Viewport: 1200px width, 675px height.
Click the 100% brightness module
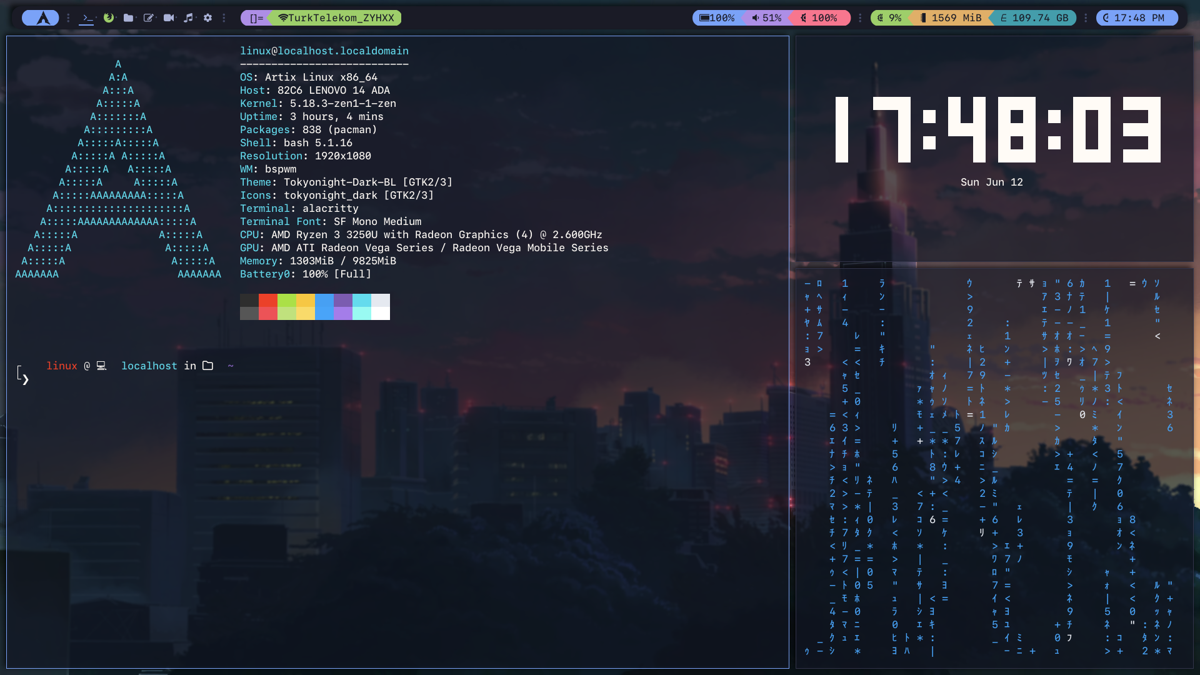click(x=819, y=18)
